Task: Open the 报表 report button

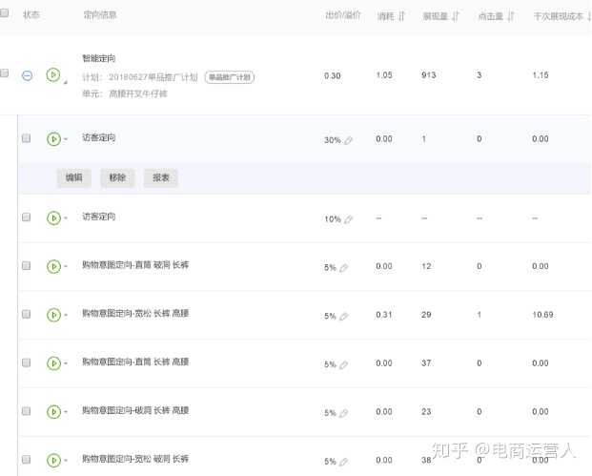Action: [x=161, y=177]
